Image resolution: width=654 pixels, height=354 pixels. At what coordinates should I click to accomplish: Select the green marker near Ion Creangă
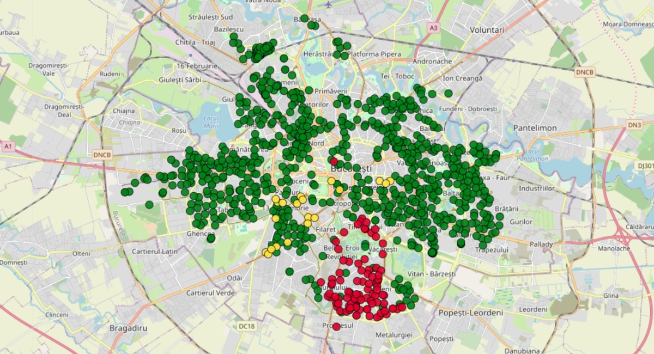[448, 93]
